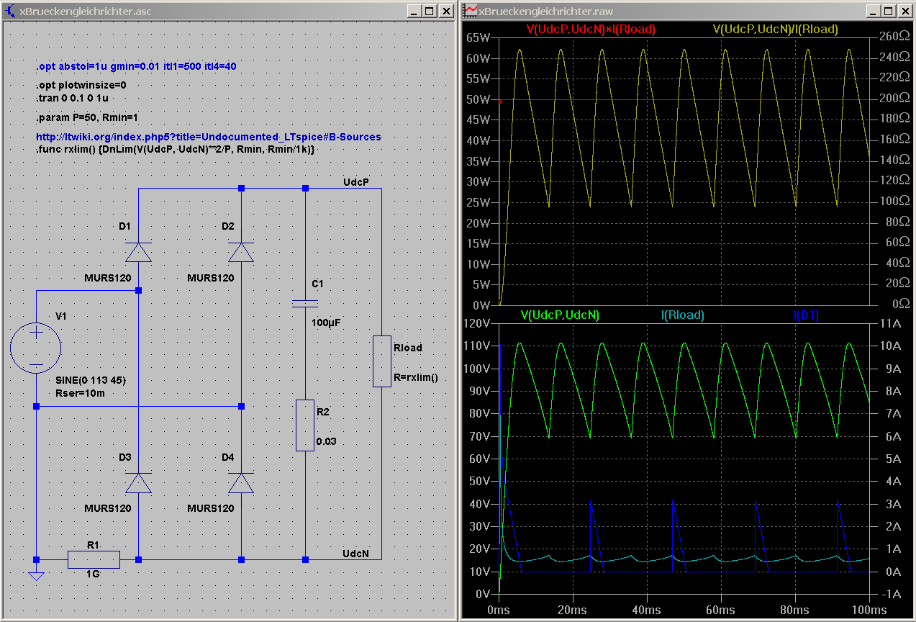Click the ground symbol in schematic
This screenshot has height=622, width=916.
tap(36, 575)
